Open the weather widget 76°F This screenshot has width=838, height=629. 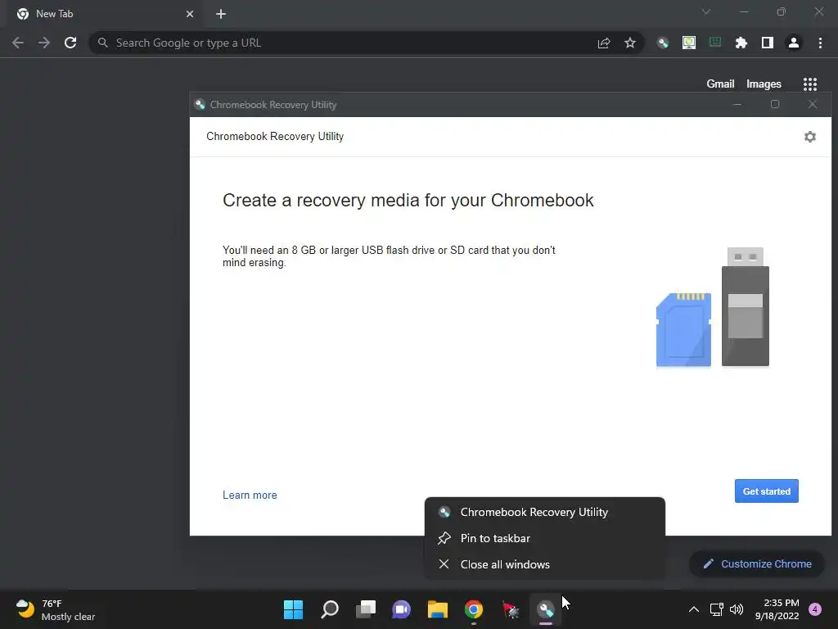(55, 609)
